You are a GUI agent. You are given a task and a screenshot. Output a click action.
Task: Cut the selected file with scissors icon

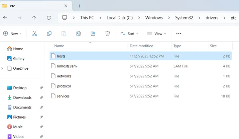pos(35,33)
